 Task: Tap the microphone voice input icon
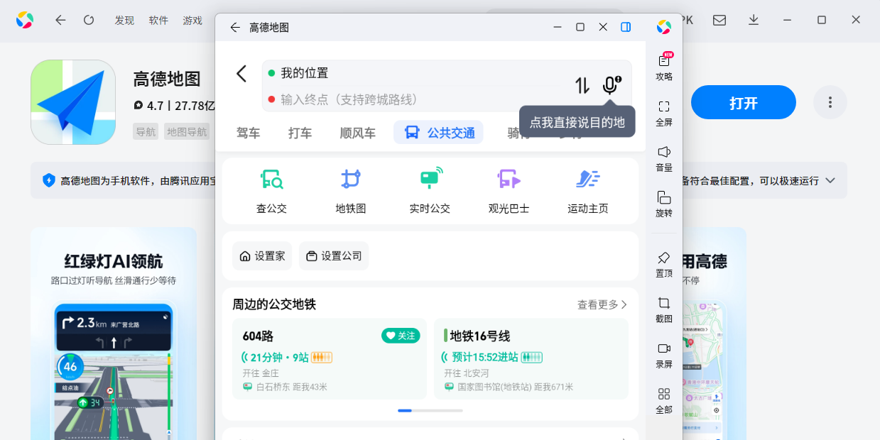pos(610,85)
